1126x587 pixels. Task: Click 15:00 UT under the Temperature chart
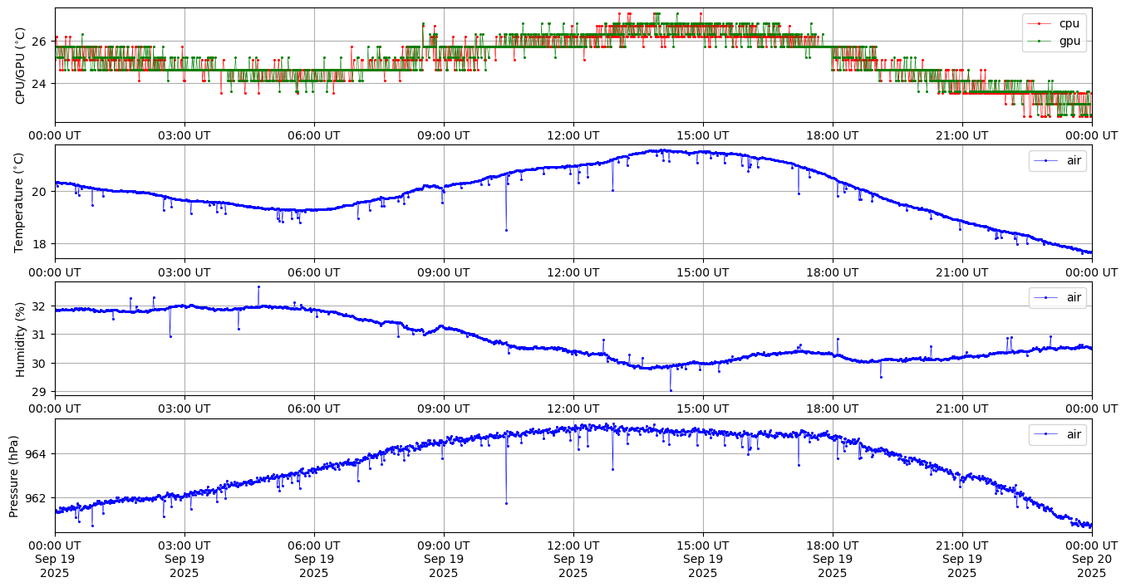pyautogui.click(x=703, y=272)
